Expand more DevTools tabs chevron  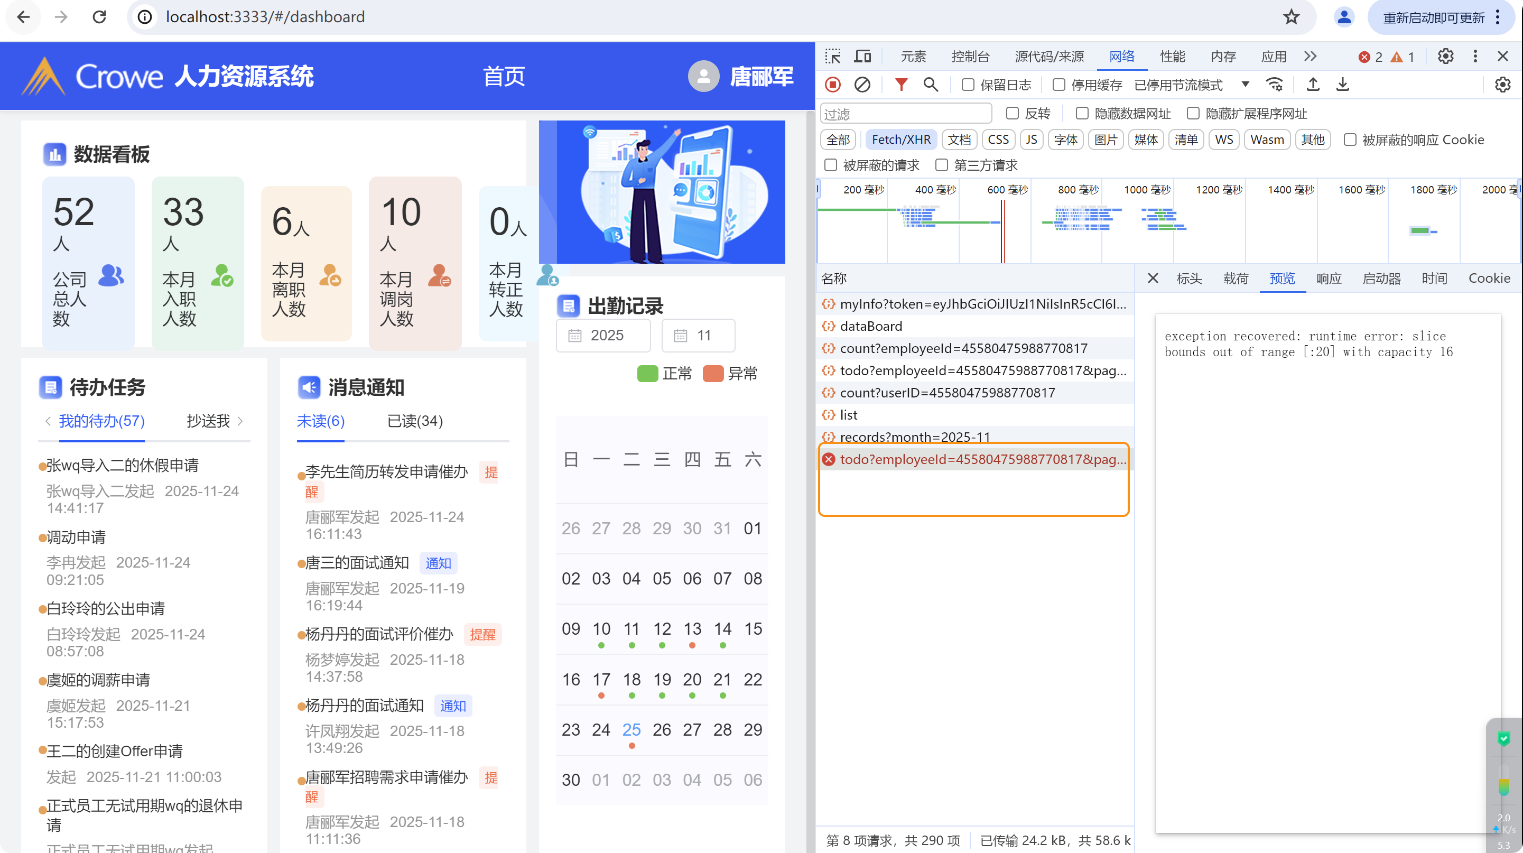(1310, 56)
